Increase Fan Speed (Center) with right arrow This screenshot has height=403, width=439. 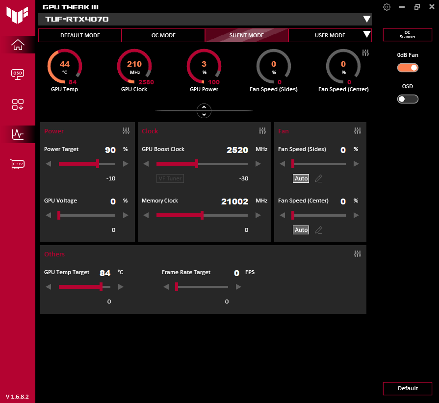(x=356, y=215)
